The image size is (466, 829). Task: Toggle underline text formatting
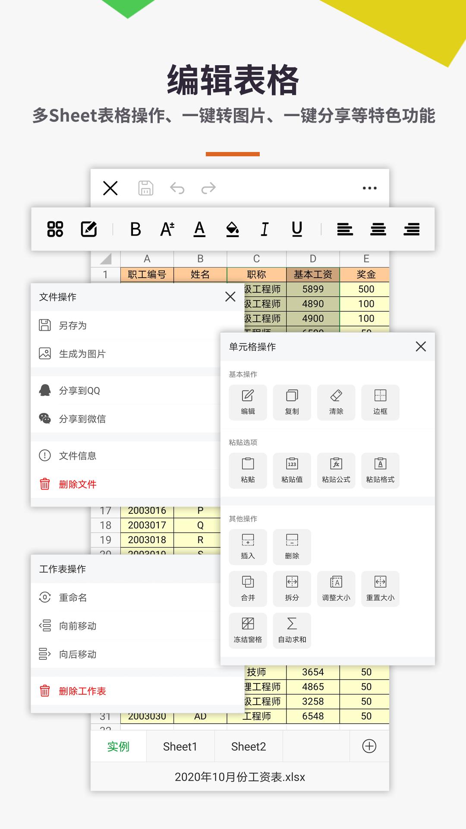(297, 229)
